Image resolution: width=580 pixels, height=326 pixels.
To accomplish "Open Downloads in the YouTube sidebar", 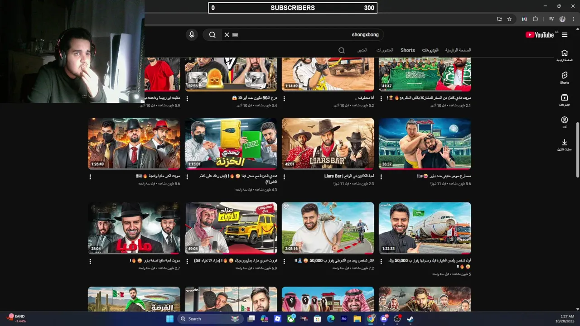I will (565, 145).
